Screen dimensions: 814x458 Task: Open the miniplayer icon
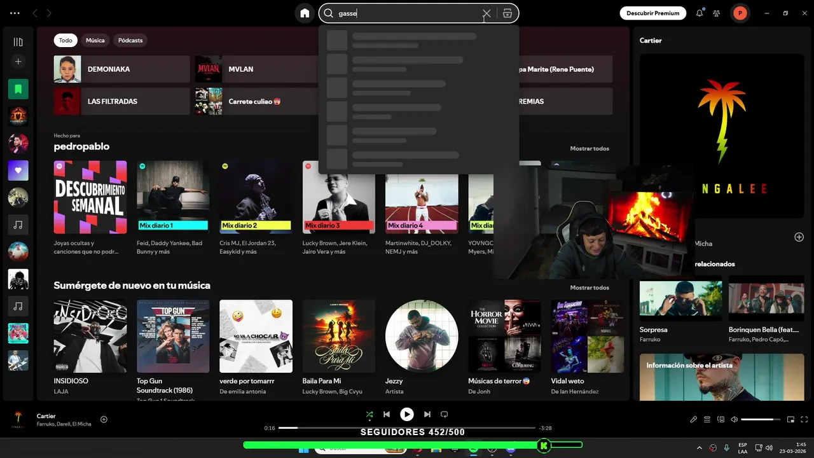point(791,419)
